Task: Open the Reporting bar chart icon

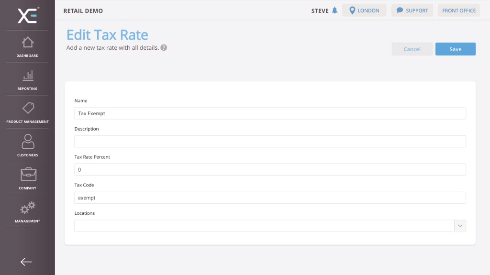Action: pyautogui.click(x=28, y=76)
